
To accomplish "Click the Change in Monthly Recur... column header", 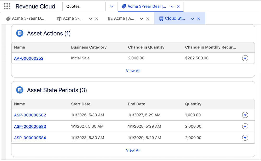I will pos(210,47).
